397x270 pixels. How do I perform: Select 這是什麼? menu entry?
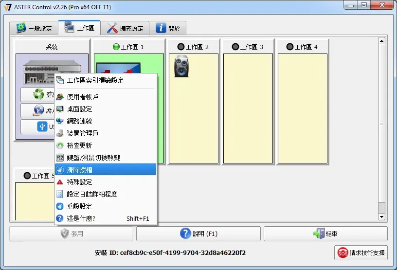[x=106, y=218]
